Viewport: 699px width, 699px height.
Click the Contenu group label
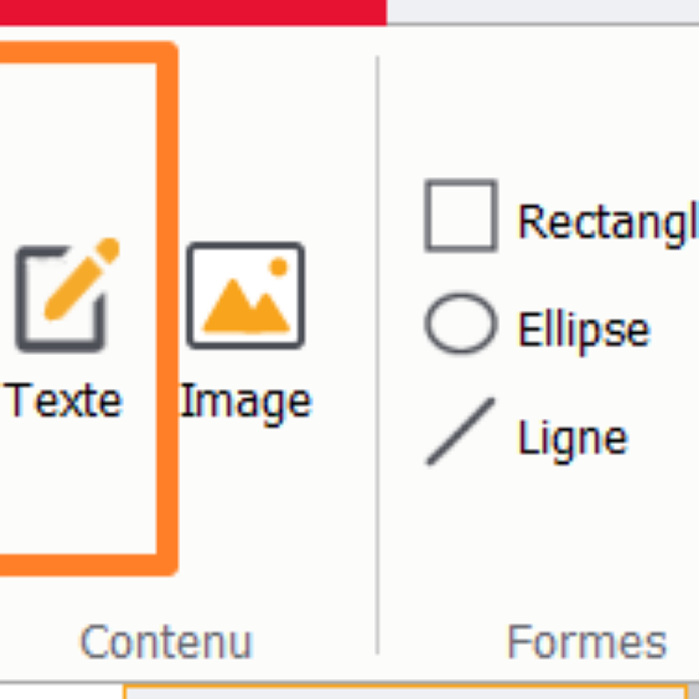[x=166, y=642]
